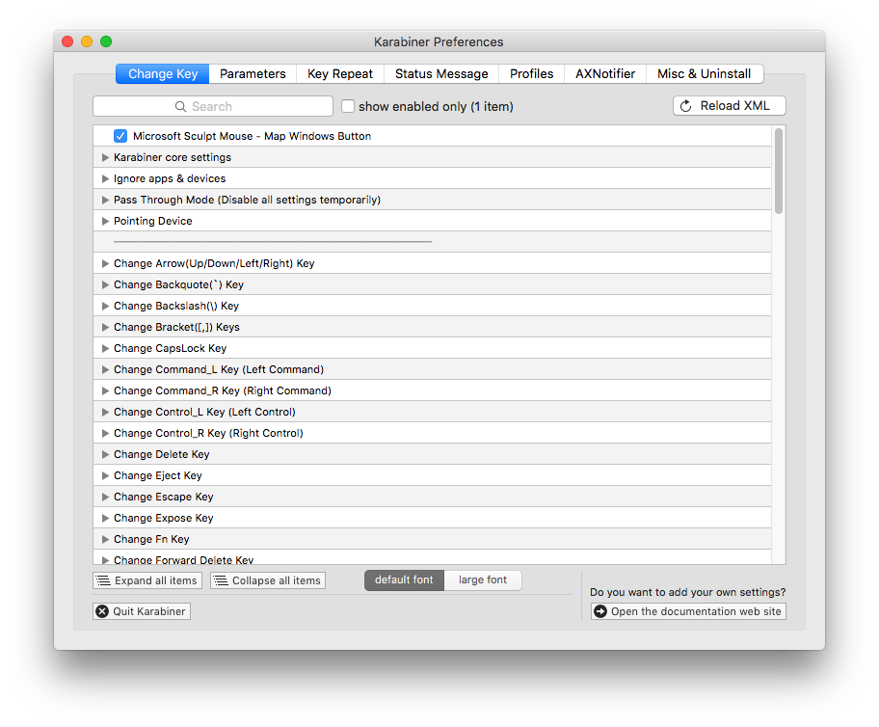Screen dimensions: 879x727
Task: Expand Change Command_R Key (Right Command)
Action: tap(105, 391)
